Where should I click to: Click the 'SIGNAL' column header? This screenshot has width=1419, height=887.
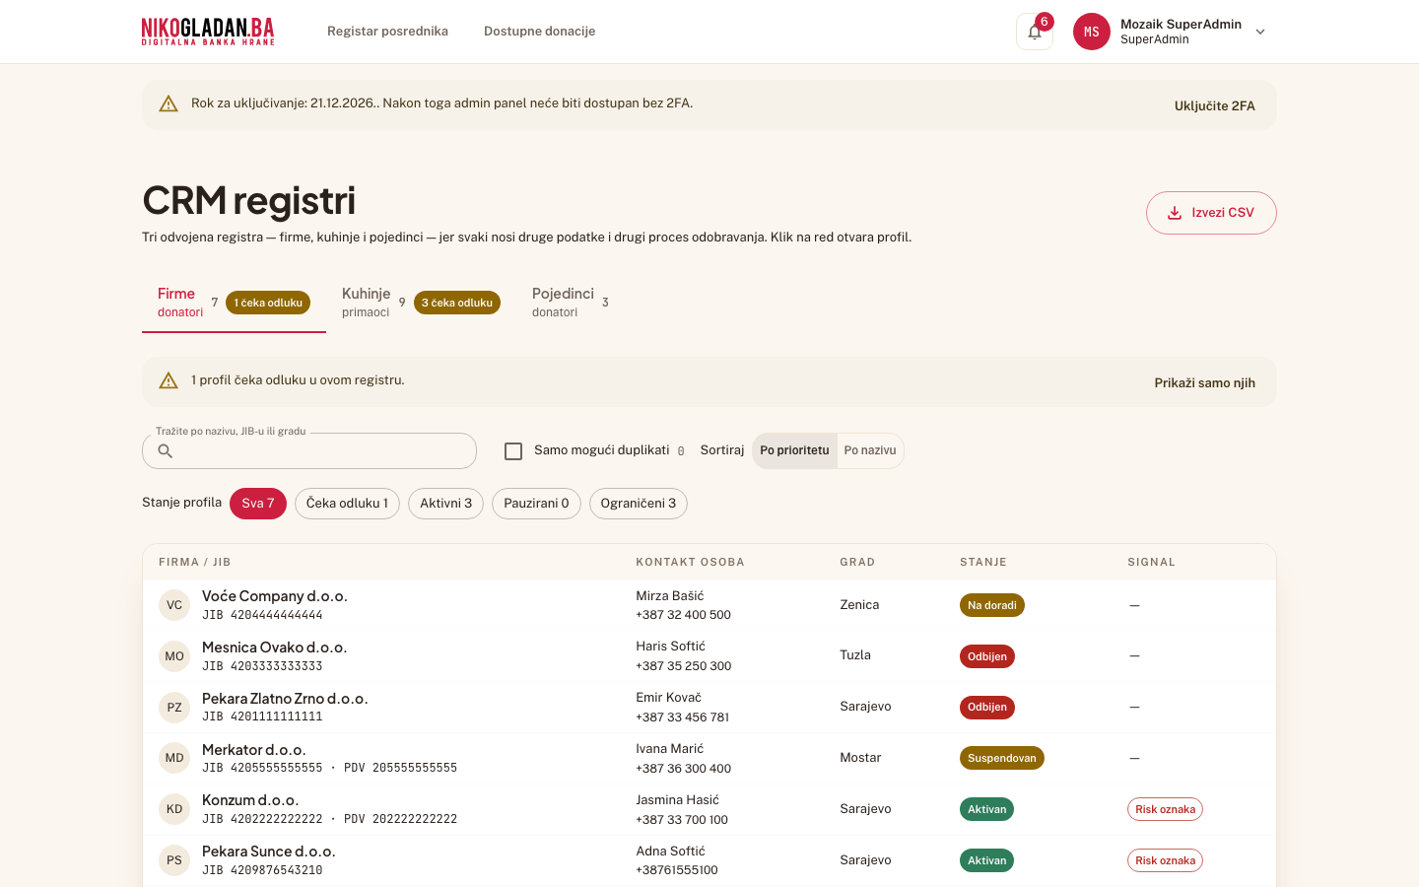1152,562
